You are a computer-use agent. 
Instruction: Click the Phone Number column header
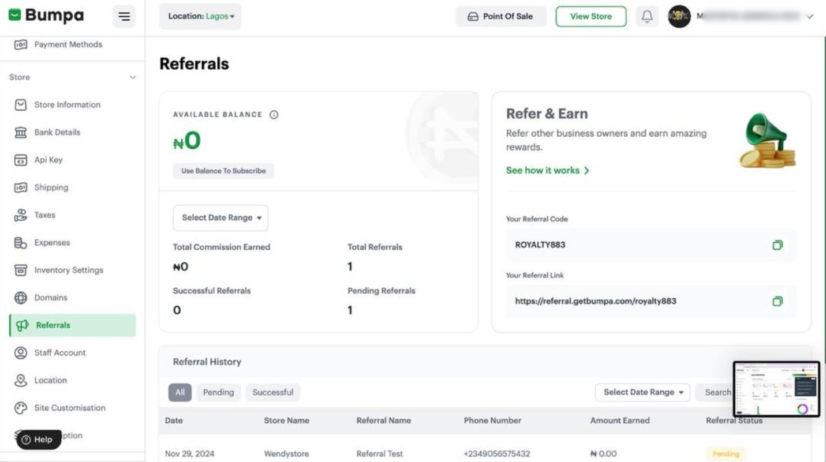[x=492, y=420]
